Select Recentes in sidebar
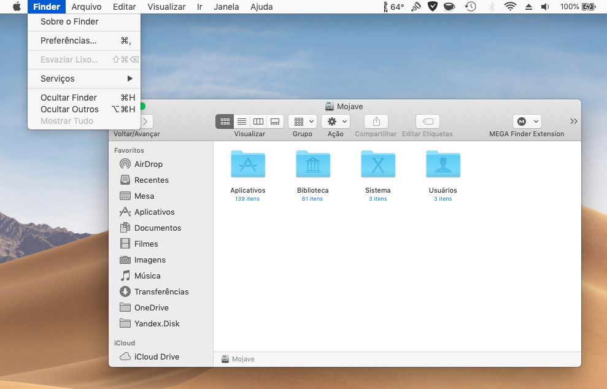Viewport: 607px width, 389px height. click(161, 180)
